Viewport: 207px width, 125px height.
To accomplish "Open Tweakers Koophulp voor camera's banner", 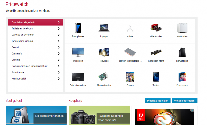I will 99,115.
